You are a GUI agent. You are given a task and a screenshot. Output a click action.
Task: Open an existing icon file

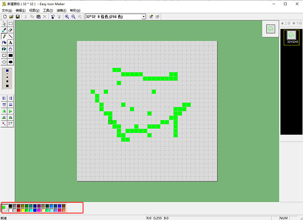11,17
